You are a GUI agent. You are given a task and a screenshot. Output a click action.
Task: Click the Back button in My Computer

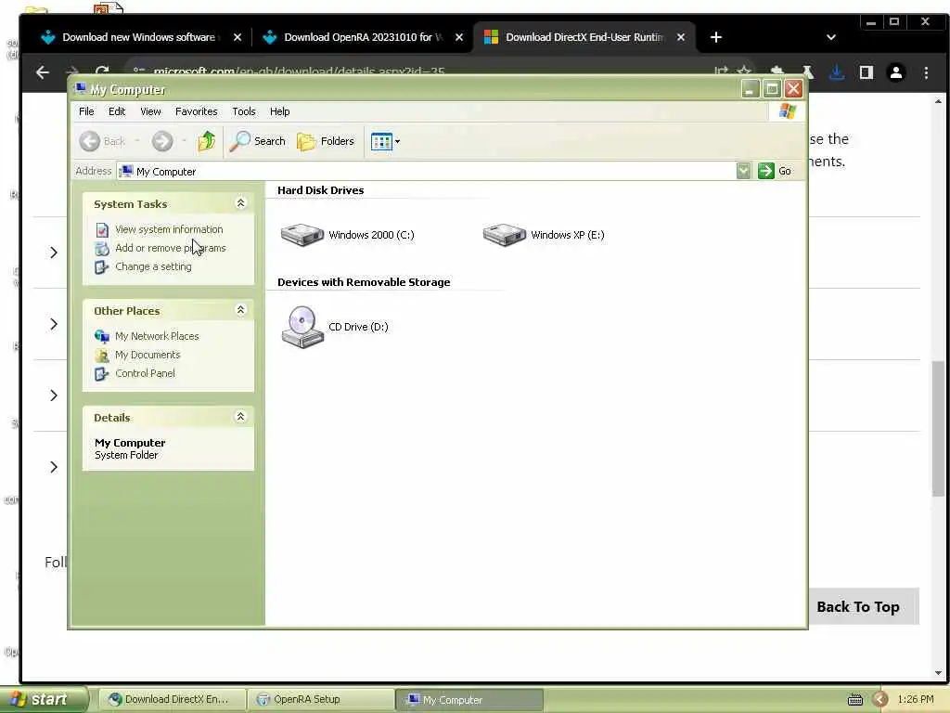(x=102, y=141)
